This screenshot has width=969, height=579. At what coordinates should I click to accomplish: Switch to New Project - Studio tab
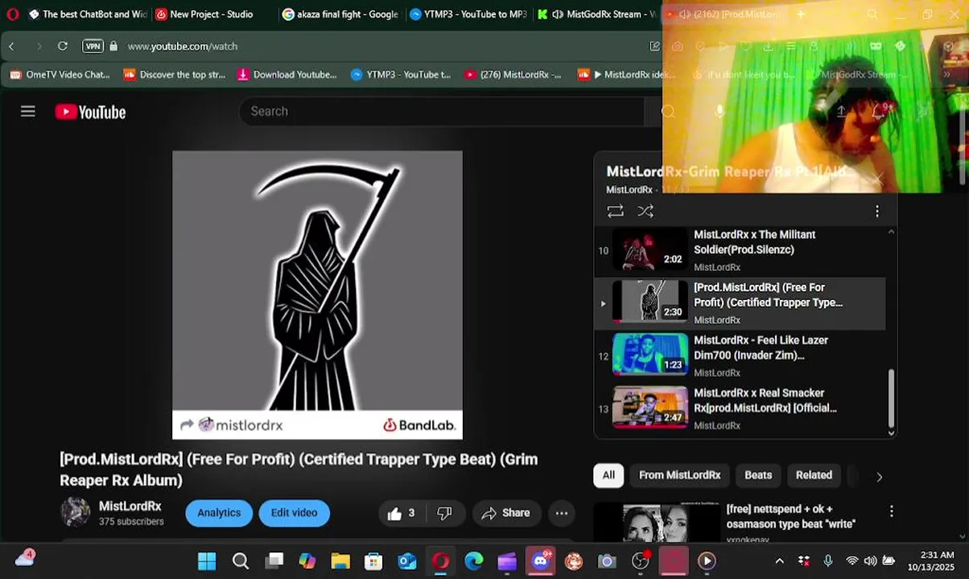pyautogui.click(x=211, y=14)
